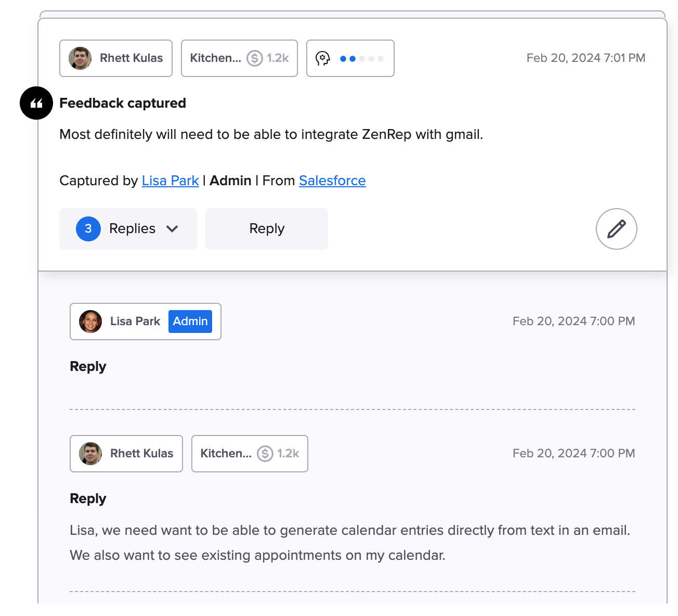Click Rhett Kulas avatar in feedback header
Image resolution: width=678 pixels, height=616 pixels.
pyautogui.click(x=80, y=58)
